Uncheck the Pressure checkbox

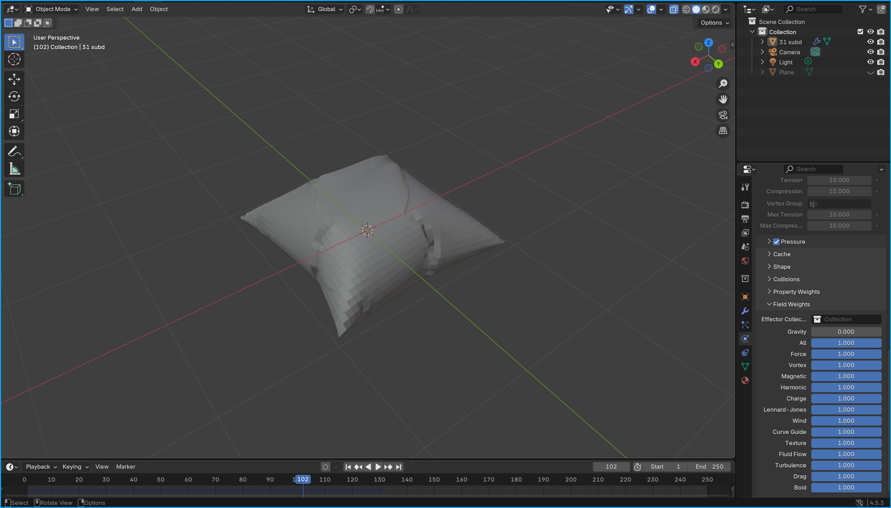point(776,242)
